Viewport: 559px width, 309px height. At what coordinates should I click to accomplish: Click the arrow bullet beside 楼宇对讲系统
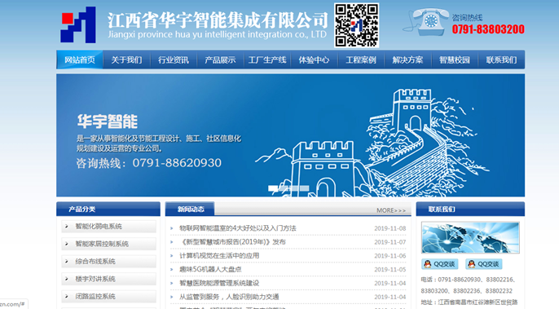tap(67, 279)
